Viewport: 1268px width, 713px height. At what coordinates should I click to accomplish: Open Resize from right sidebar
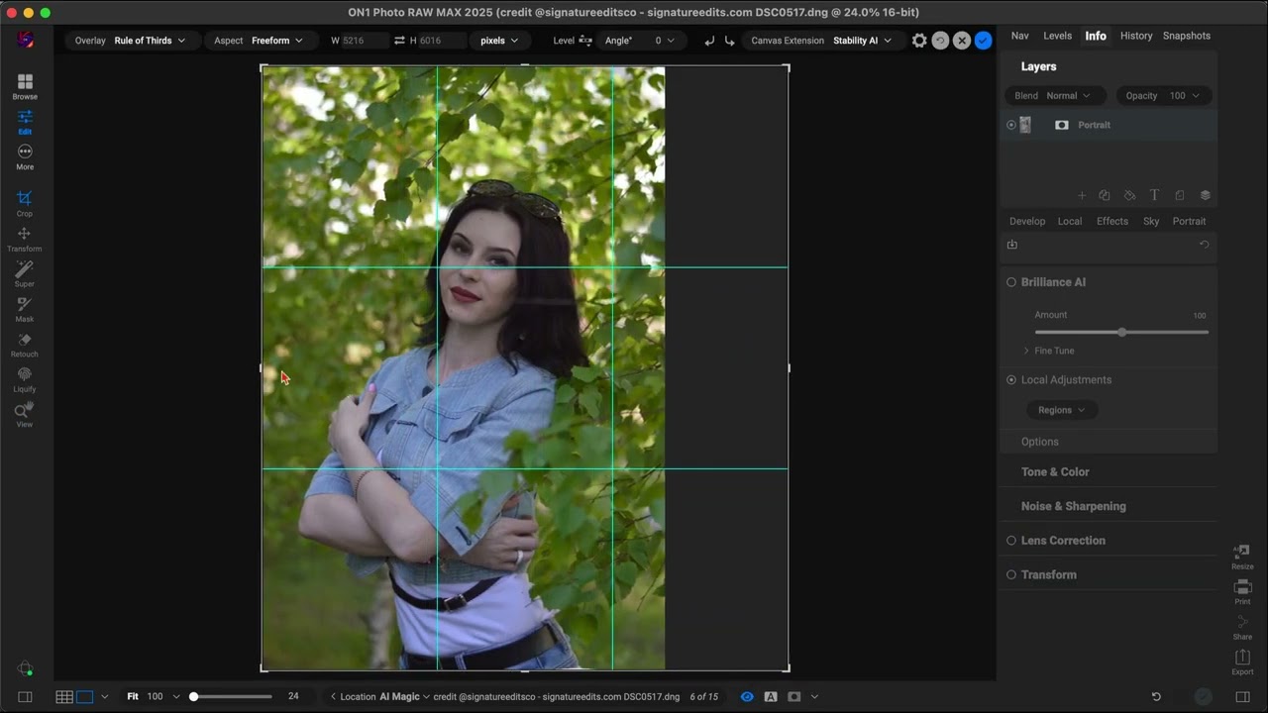tap(1242, 558)
